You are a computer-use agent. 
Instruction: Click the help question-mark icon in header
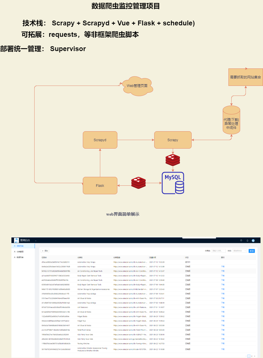tap(241, 240)
